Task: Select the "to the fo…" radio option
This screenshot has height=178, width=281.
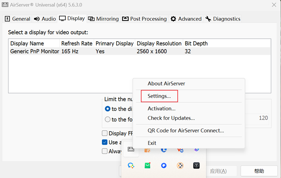Action: pyautogui.click(x=108, y=119)
